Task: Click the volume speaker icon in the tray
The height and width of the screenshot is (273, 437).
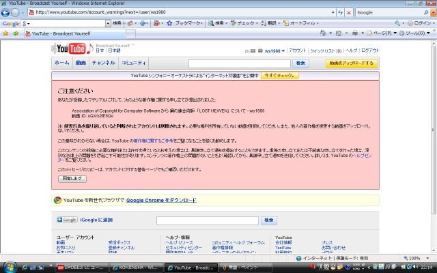Action: (416, 267)
